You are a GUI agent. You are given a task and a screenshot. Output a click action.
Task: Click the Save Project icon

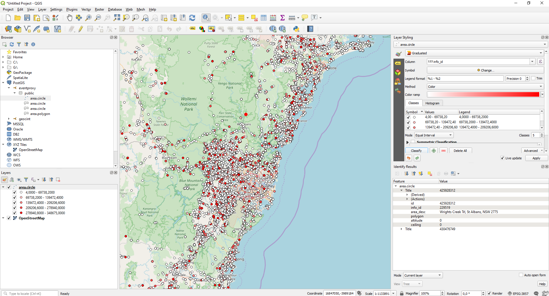(27, 18)
